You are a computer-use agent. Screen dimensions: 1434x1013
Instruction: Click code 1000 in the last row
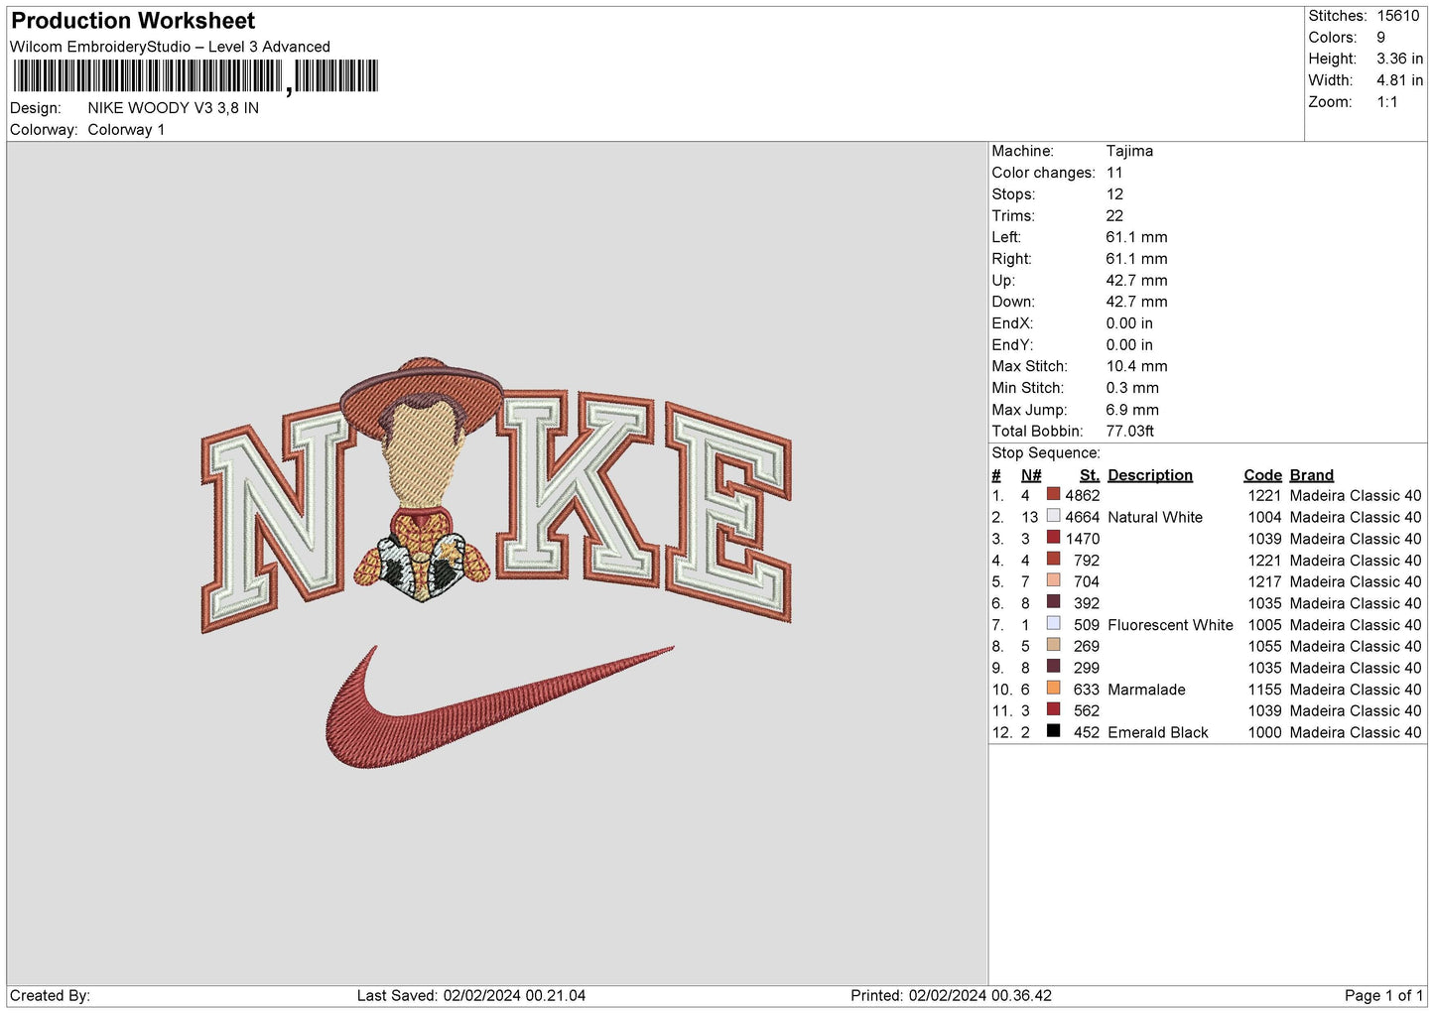pos(1264,732)
